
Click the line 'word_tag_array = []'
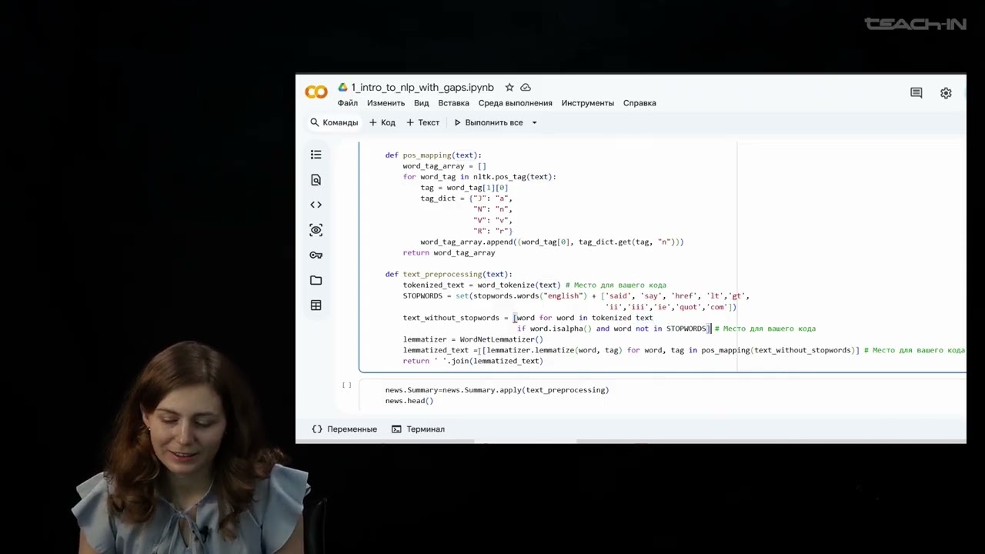pyautogui.click(x=444, y=166)
